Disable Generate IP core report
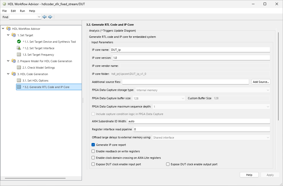The height and width of the screenshot is (186, 283). tap(93, 145)
